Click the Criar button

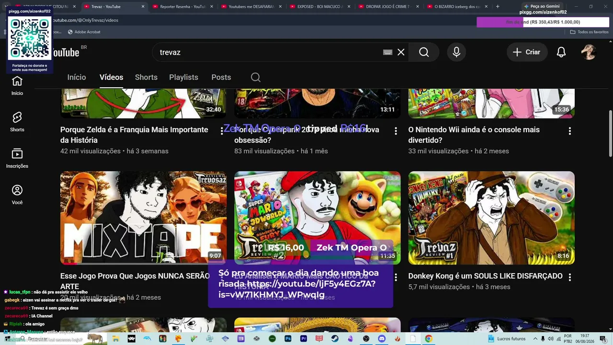(527, 52)
